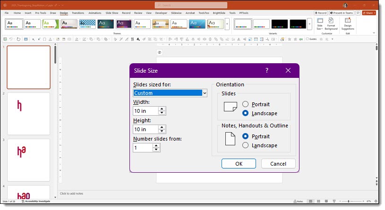Select Landscape for Notes, Handouts & Outline
Screen dimensions: 385x210
click(x=245, y=145)
